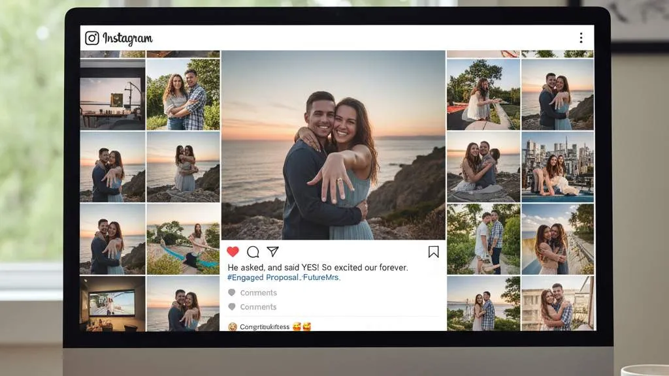
Task: Save the post with the bookmark icon
Action: click(433, 252)
